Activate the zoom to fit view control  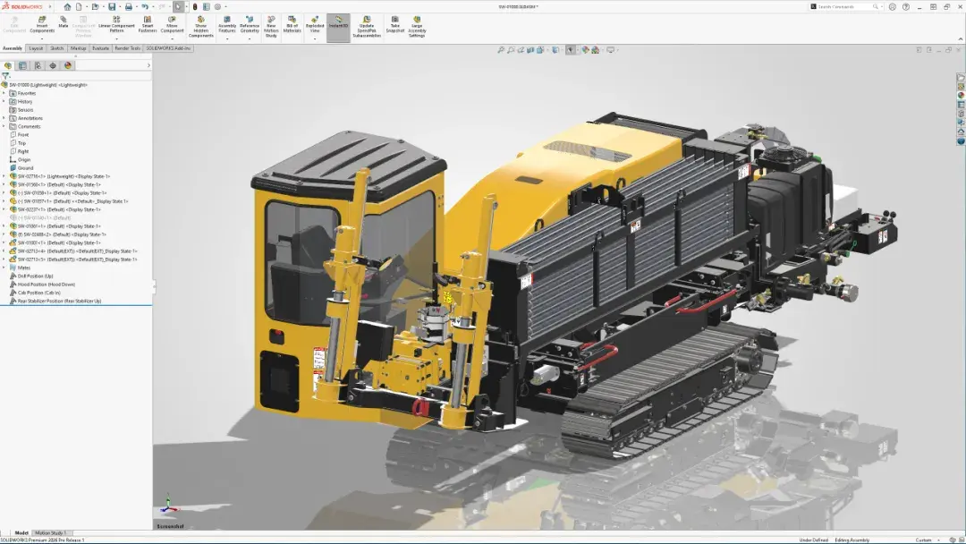click(500, 50)
